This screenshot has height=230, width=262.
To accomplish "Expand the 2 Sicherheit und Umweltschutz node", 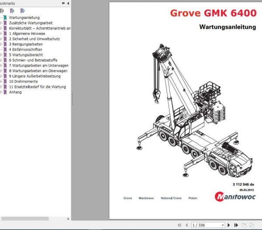I will coord(1,39).
